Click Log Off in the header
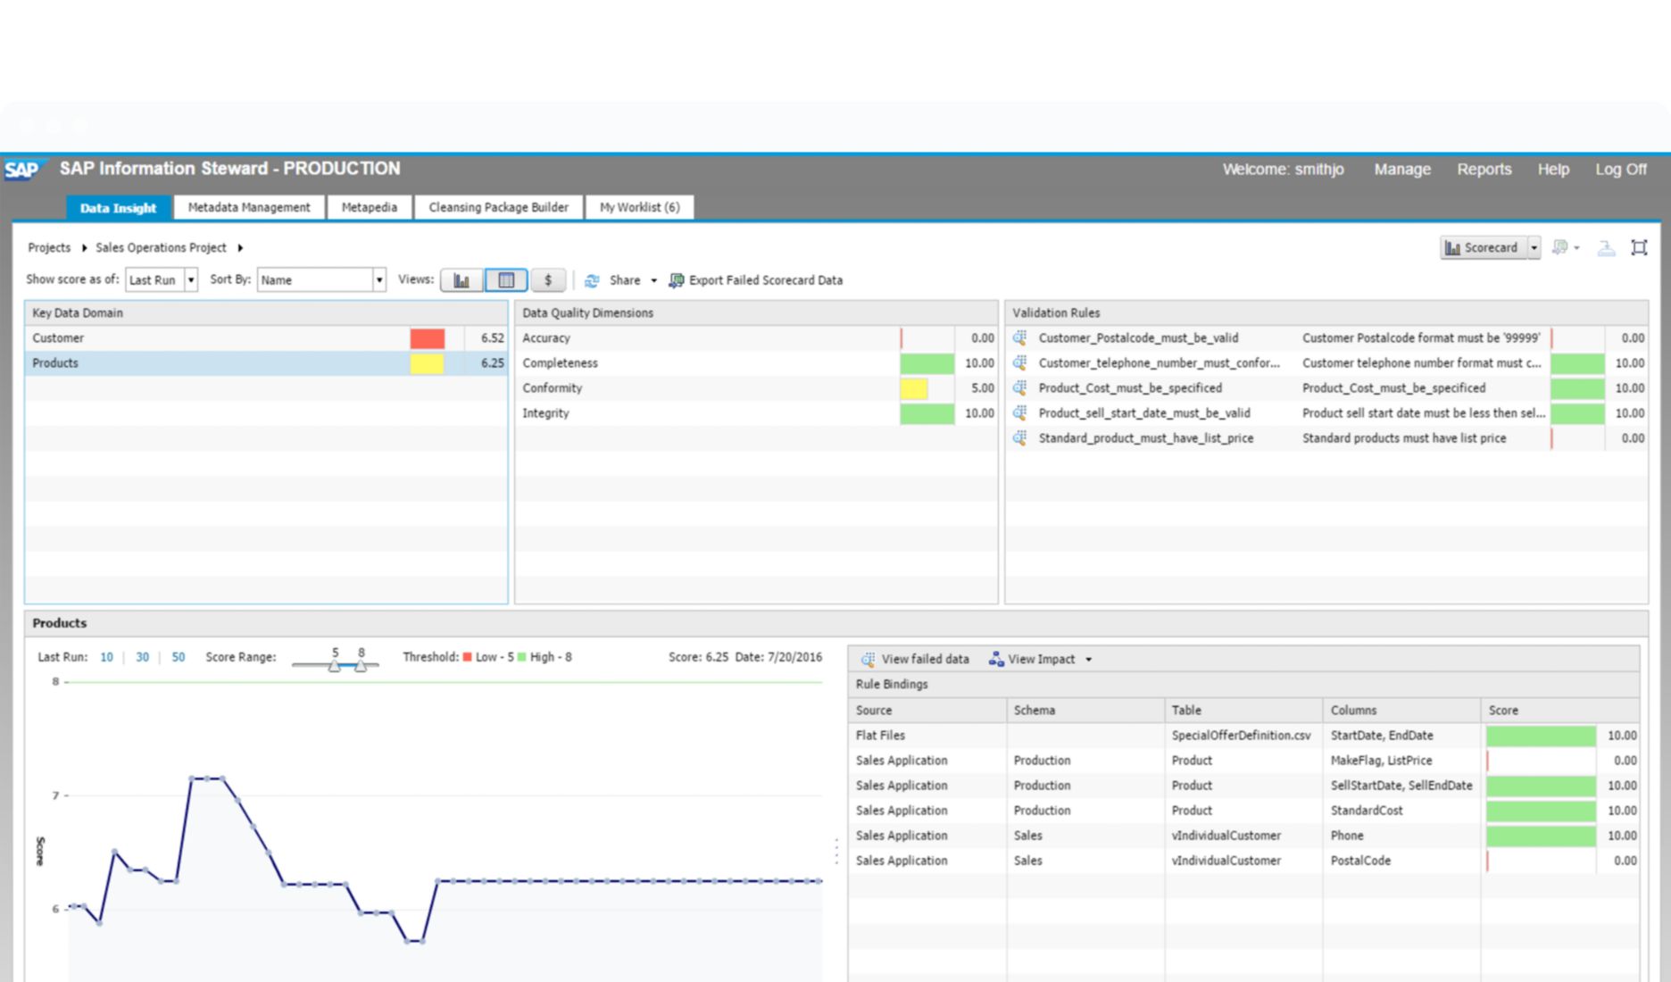The width and height of the screenshot is (1671, 982). (1621, 169)
